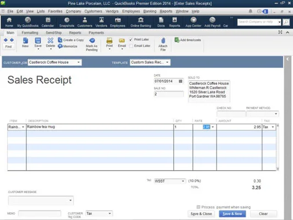The image size is (293, 220).
Task: Open the Vendors center icon
Action: tap(101, 22)
